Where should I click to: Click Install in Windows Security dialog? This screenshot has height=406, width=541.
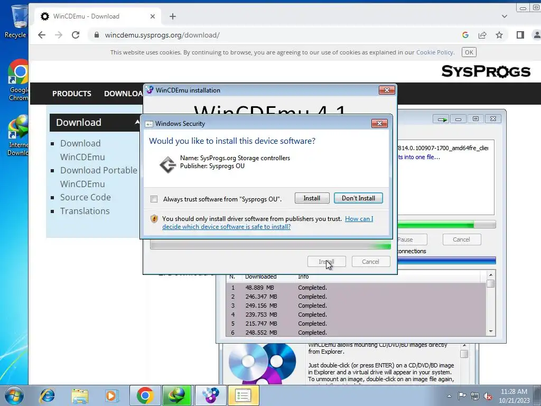(x=312, y=198)
